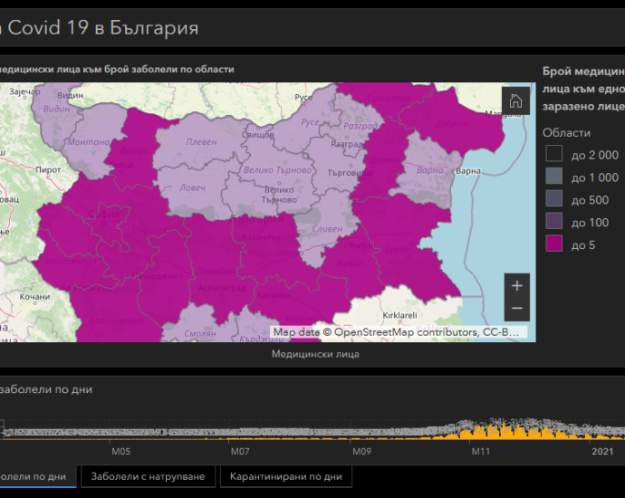Select the Русе region on the map
Image resolution: width=625 pixels, height=498 pixels.
(x=311, y=123)
